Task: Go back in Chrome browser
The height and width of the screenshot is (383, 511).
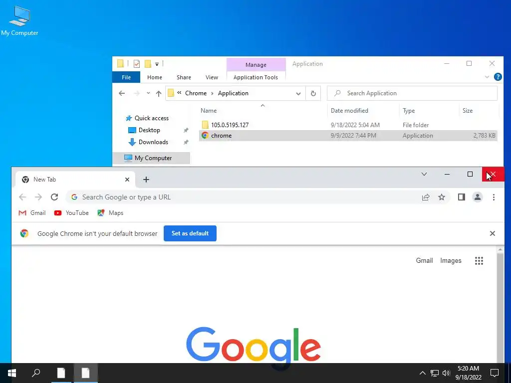Action: click(x=22, y=197)
